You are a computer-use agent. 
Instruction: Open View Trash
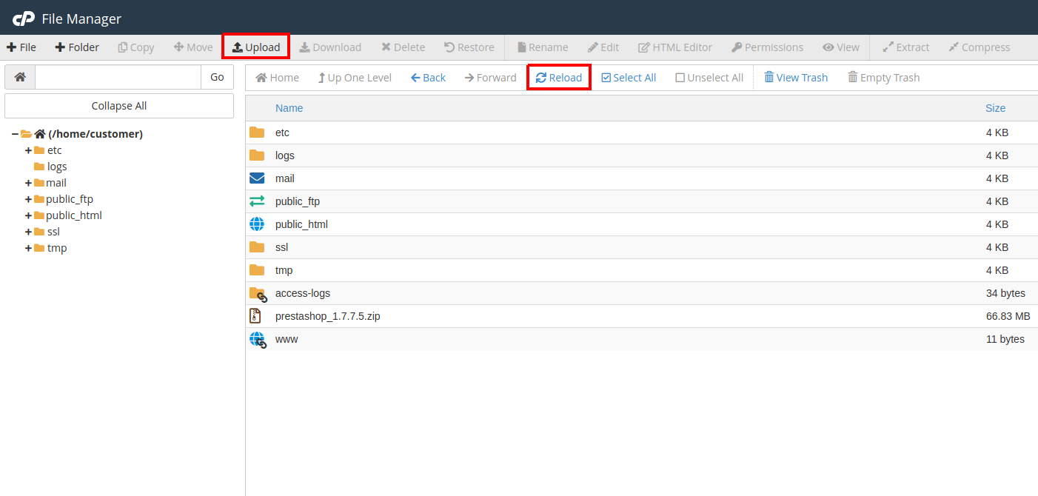[x=796, y=78]
